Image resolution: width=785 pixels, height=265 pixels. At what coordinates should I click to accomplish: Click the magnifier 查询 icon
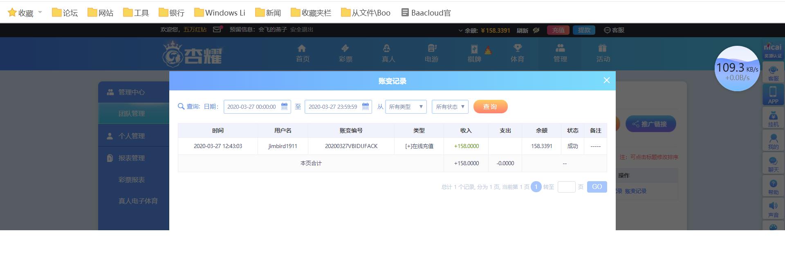coord(181,107)
